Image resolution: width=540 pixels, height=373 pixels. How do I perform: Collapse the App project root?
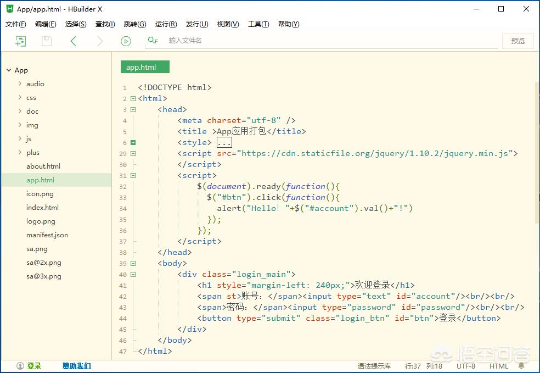click(9, 70)
